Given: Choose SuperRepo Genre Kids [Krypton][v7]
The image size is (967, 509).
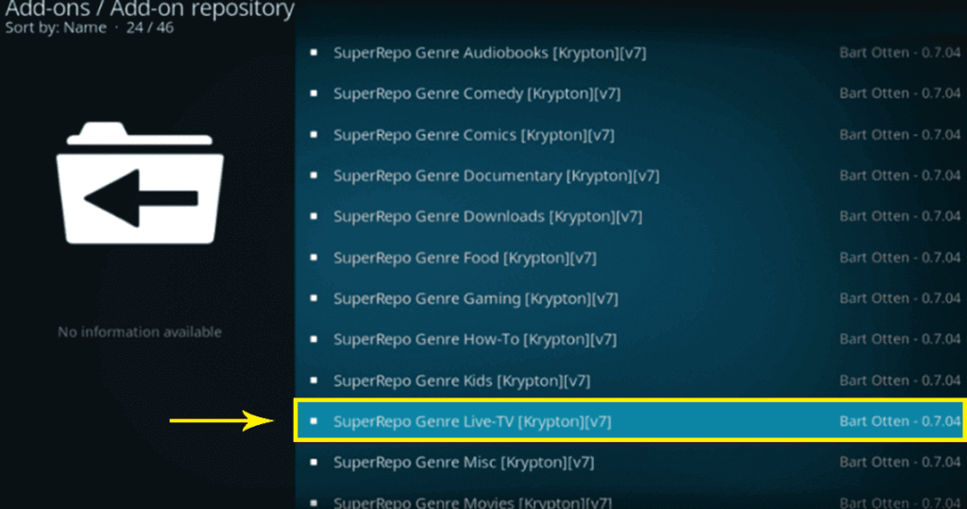Looking at the screenshot, I should 631,380.
